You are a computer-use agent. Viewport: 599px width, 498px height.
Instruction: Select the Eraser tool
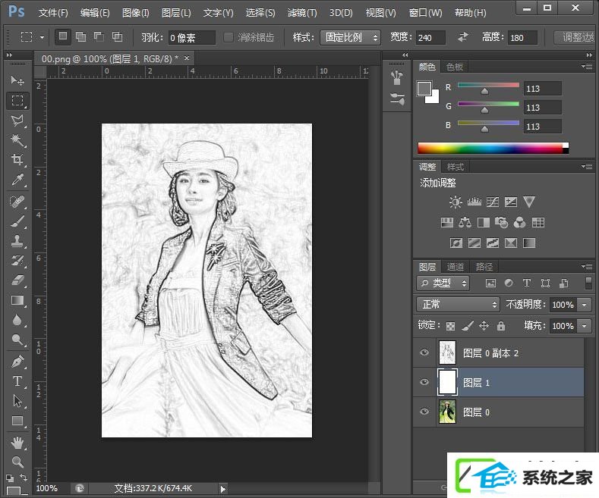point(17,280)
